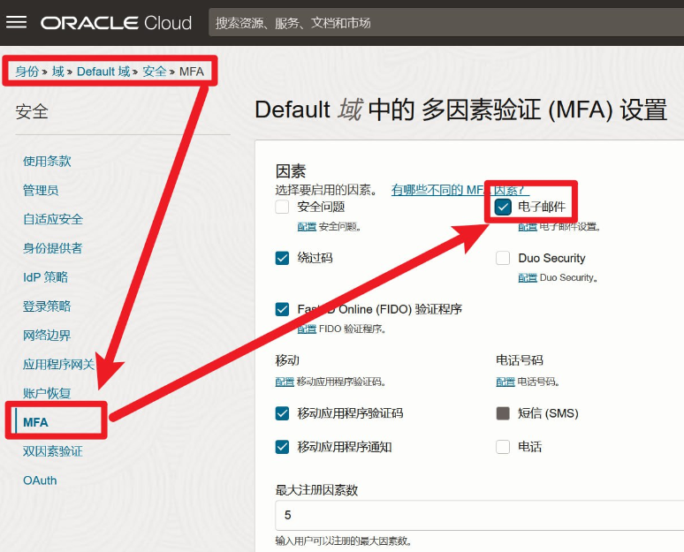Toggle the 移动应用程序通知 checkbox
The width and height of the screenshot is (684, 552).
click(x=283, y=447)
